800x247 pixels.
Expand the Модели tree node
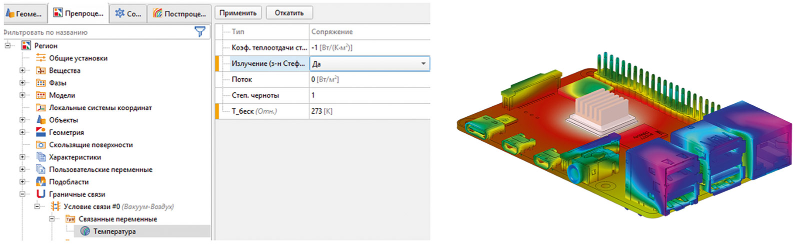(x=22, y=95)
